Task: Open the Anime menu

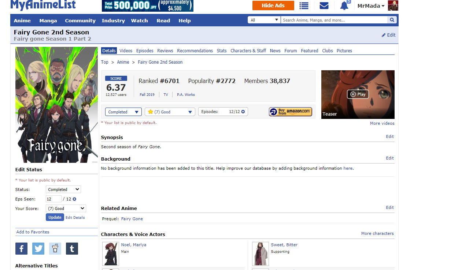Action: point(22,20)
